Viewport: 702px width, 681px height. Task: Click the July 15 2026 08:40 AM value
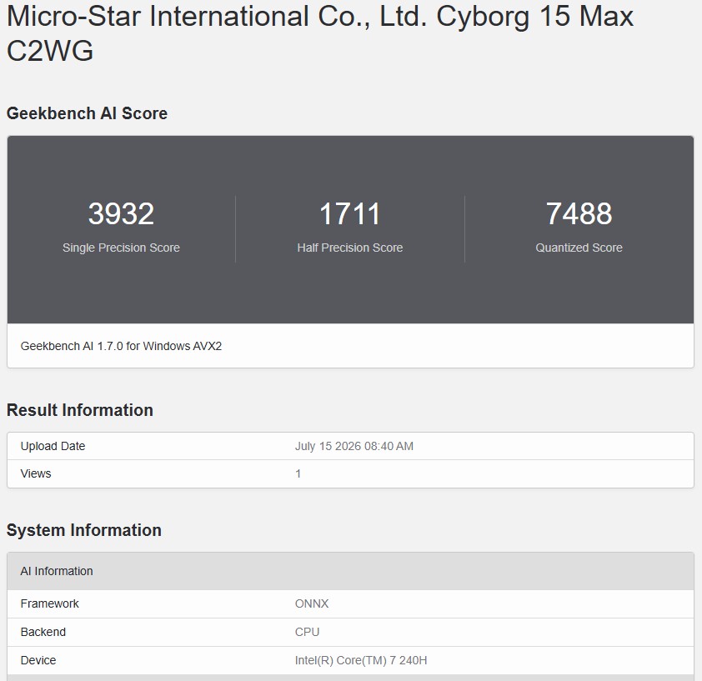354,446
